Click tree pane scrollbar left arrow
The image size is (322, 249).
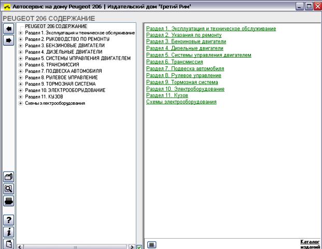[20, 247]
